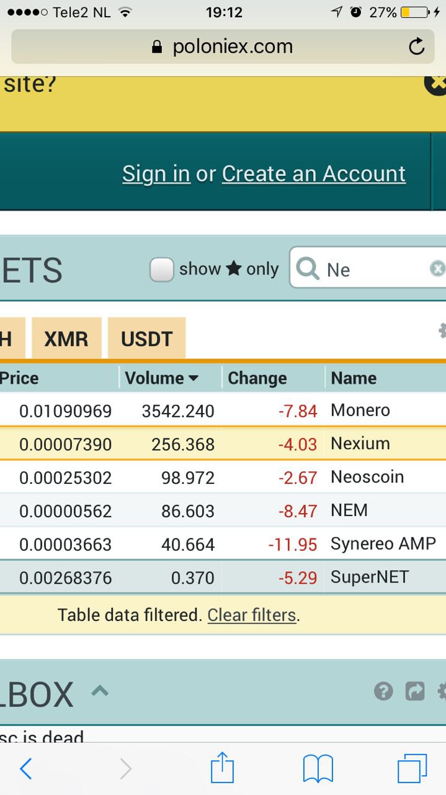Open Safari bookmarks

click(x=318, y=769)
